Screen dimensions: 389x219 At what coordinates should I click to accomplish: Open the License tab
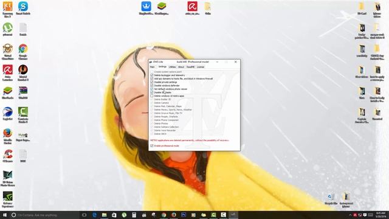pos(201,67)
